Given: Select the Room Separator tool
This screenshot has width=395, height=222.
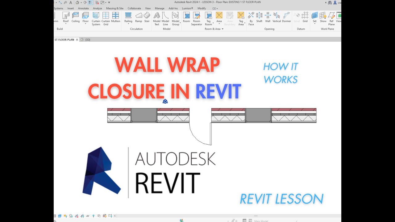Looking at the screenshot, I should [197, 18].
